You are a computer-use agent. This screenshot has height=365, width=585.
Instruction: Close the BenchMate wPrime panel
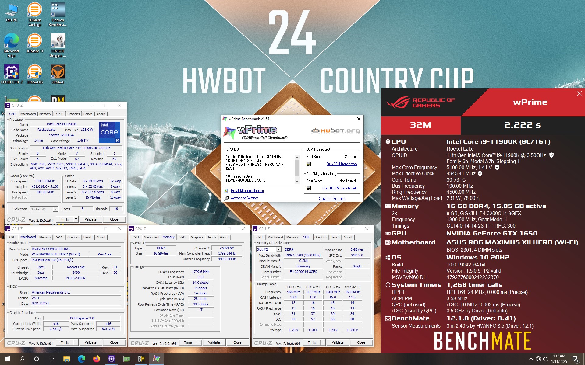(x=579, y=94)
